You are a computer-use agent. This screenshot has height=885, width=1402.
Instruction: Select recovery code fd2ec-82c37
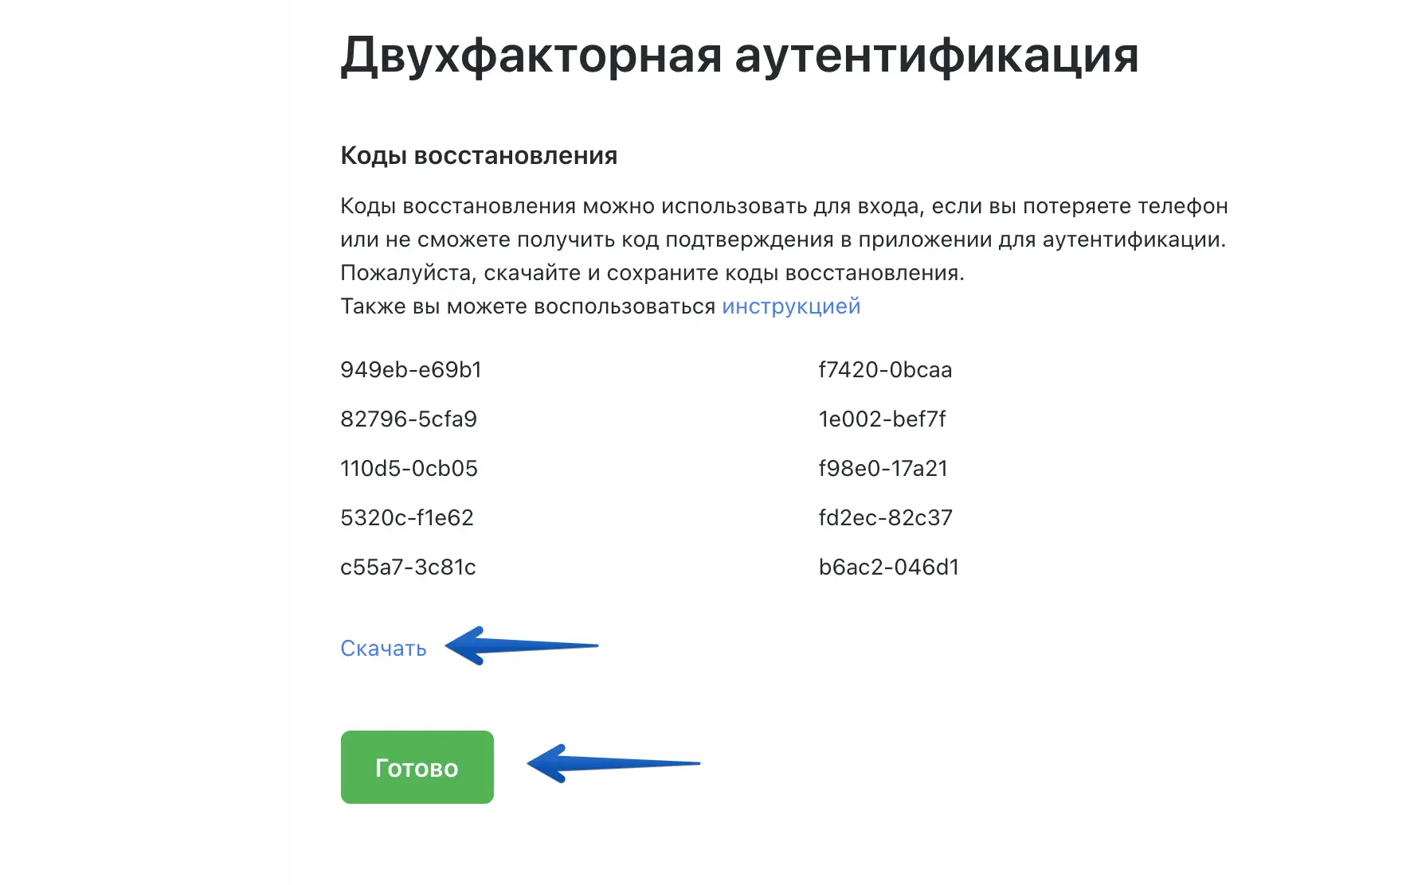tap(885, 518)
